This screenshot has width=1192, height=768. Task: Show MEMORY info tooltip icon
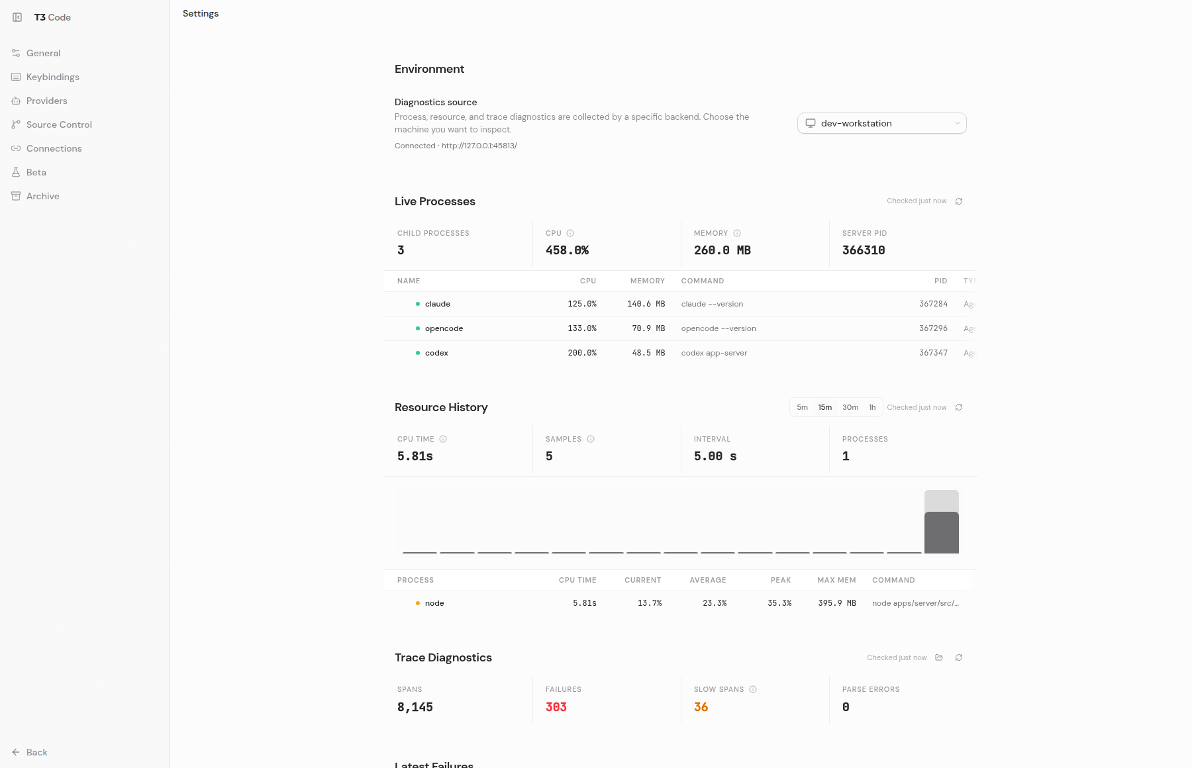tap(737, 233)
